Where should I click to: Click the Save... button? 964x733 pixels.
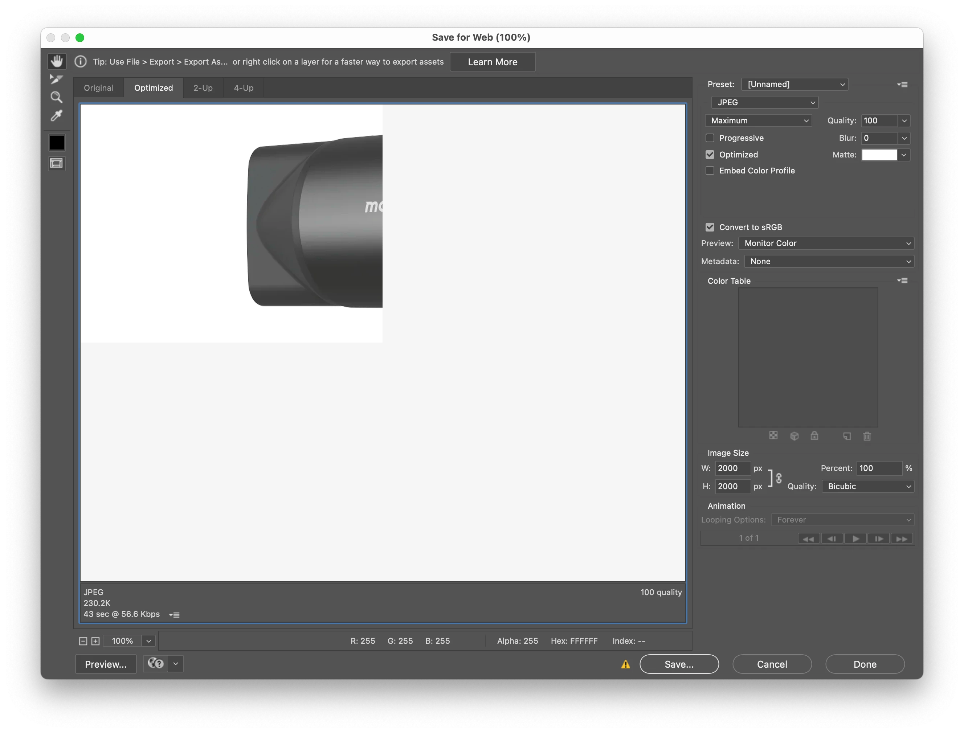coord(679,664)
